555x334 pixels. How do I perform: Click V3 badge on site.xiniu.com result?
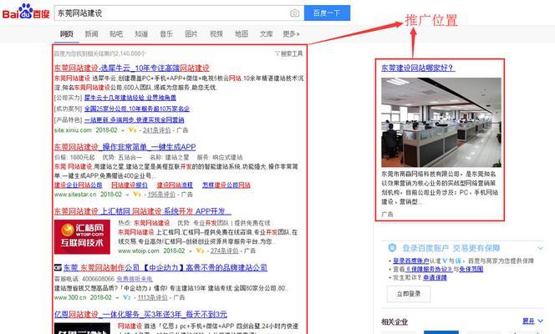132,130
